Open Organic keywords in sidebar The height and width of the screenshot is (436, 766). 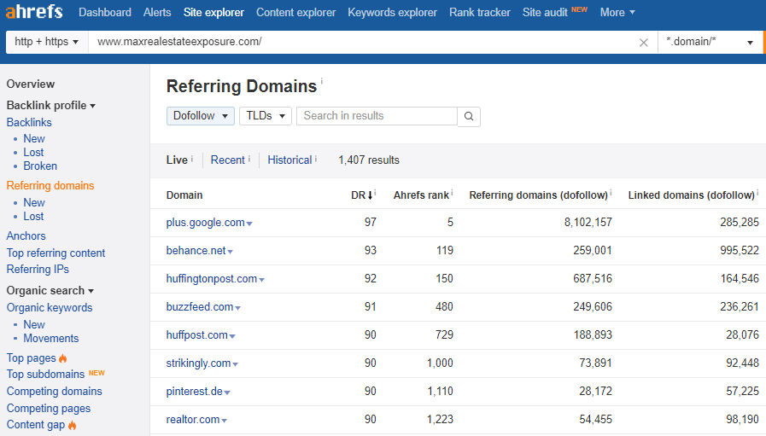(x=50, y=308)
